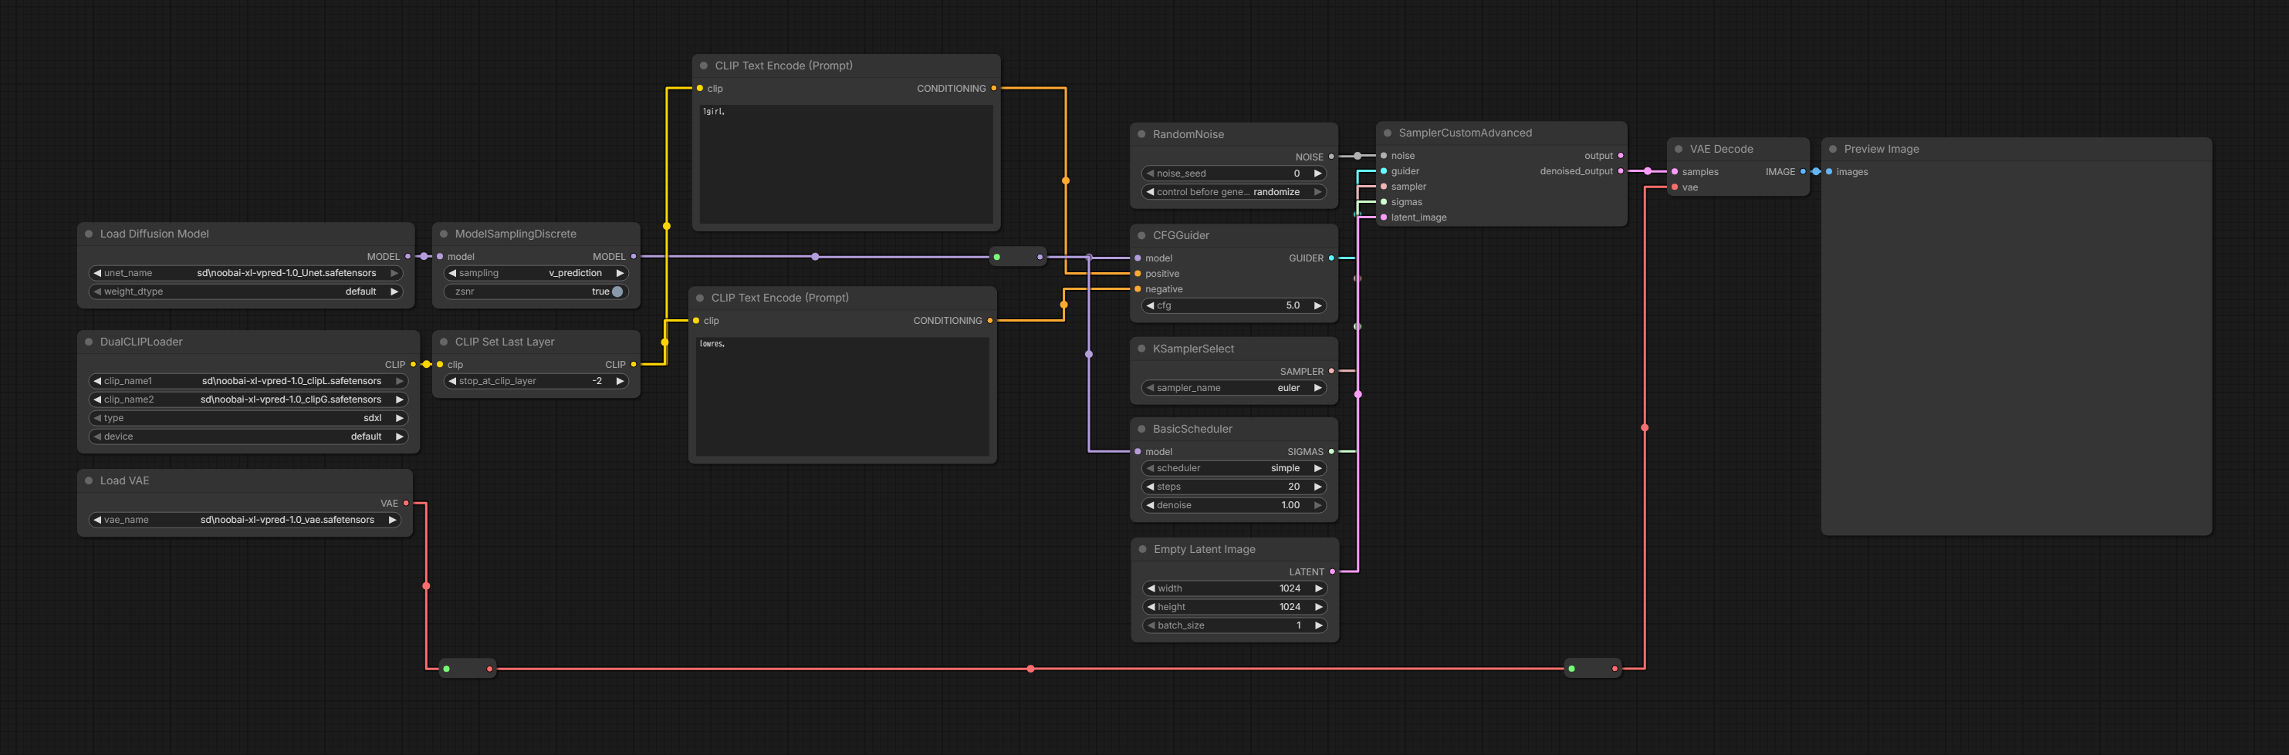Click the NOISE output port on RandomNoise

pos(1331,157)
